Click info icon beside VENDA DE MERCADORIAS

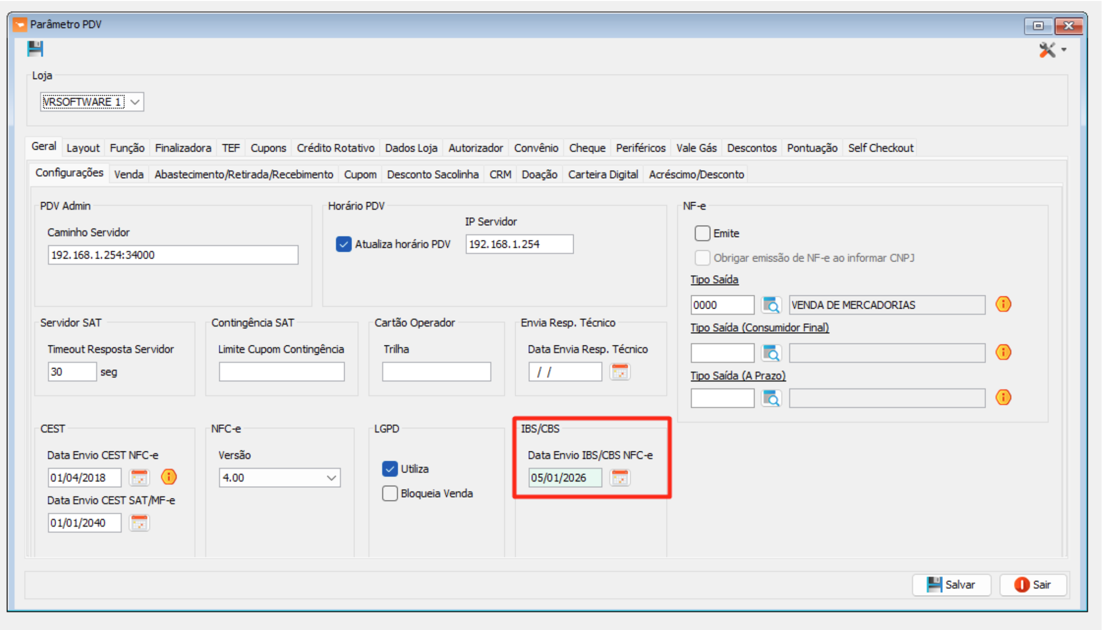click(x=1003, y=304)
